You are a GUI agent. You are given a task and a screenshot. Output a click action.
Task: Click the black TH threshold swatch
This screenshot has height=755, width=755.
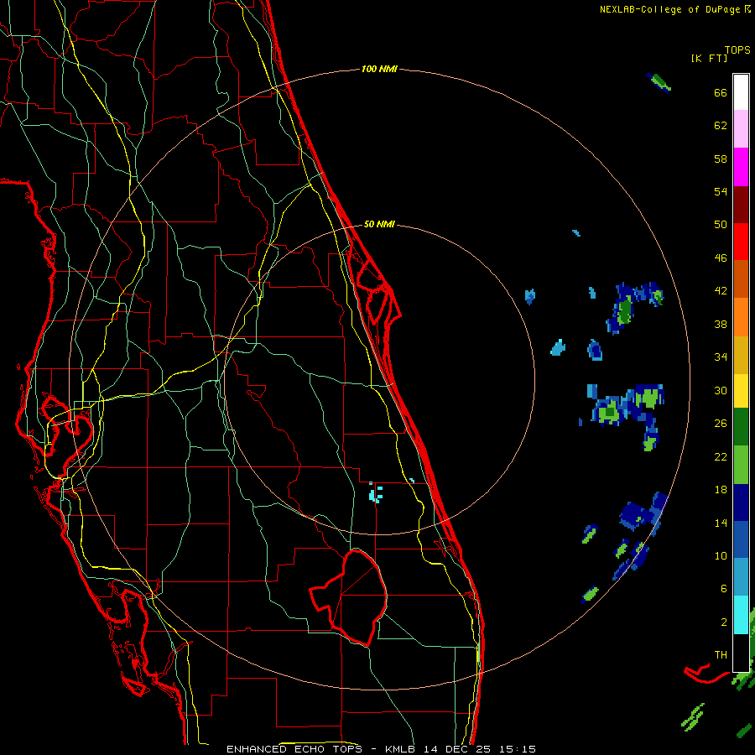click(741, 653)
